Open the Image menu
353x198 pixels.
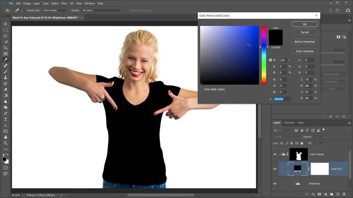coord(27,3)
